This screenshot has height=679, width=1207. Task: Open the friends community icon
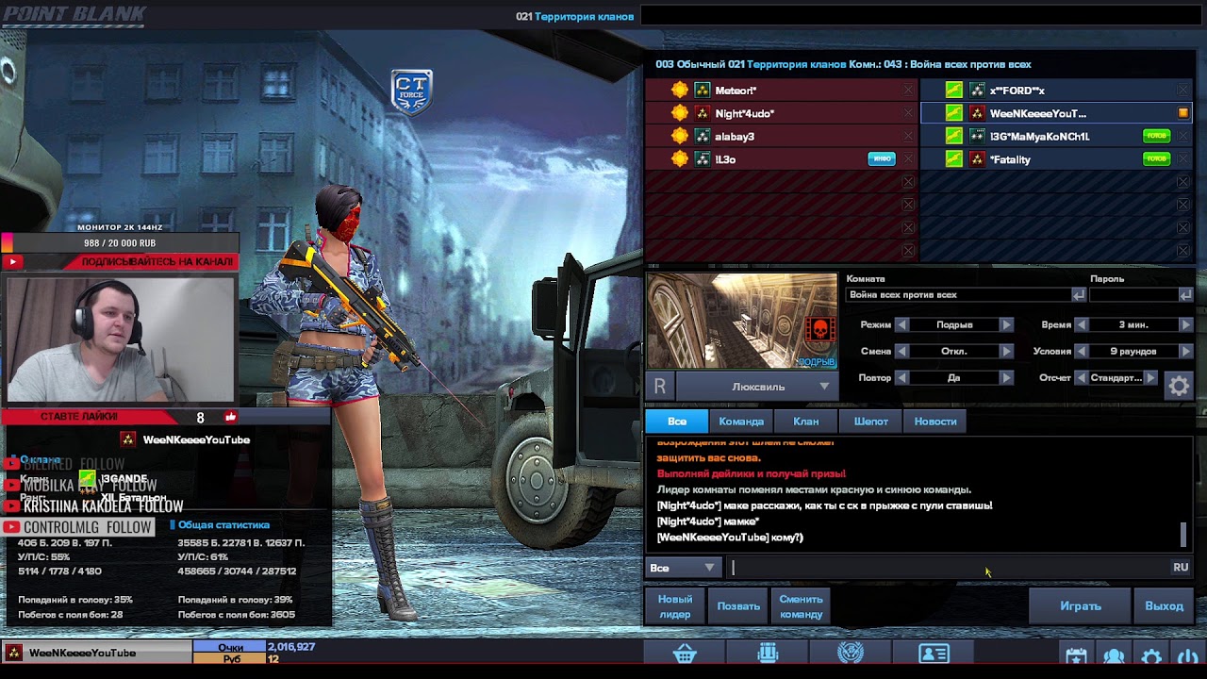tap(1114, 656)
